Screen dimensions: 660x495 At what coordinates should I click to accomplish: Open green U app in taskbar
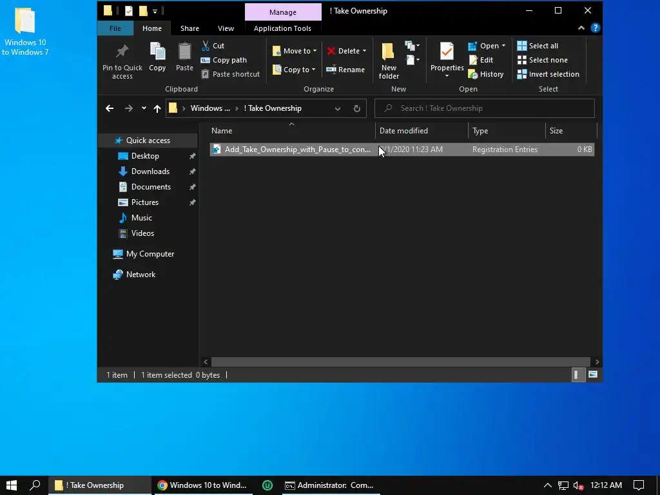coord(267,485)
